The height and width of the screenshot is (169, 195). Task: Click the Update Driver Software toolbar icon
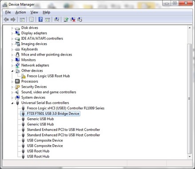pyautogui.click(x=66, y=20)
